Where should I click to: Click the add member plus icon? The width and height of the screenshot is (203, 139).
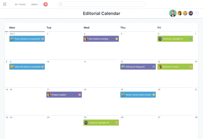(x=197, y=13)
